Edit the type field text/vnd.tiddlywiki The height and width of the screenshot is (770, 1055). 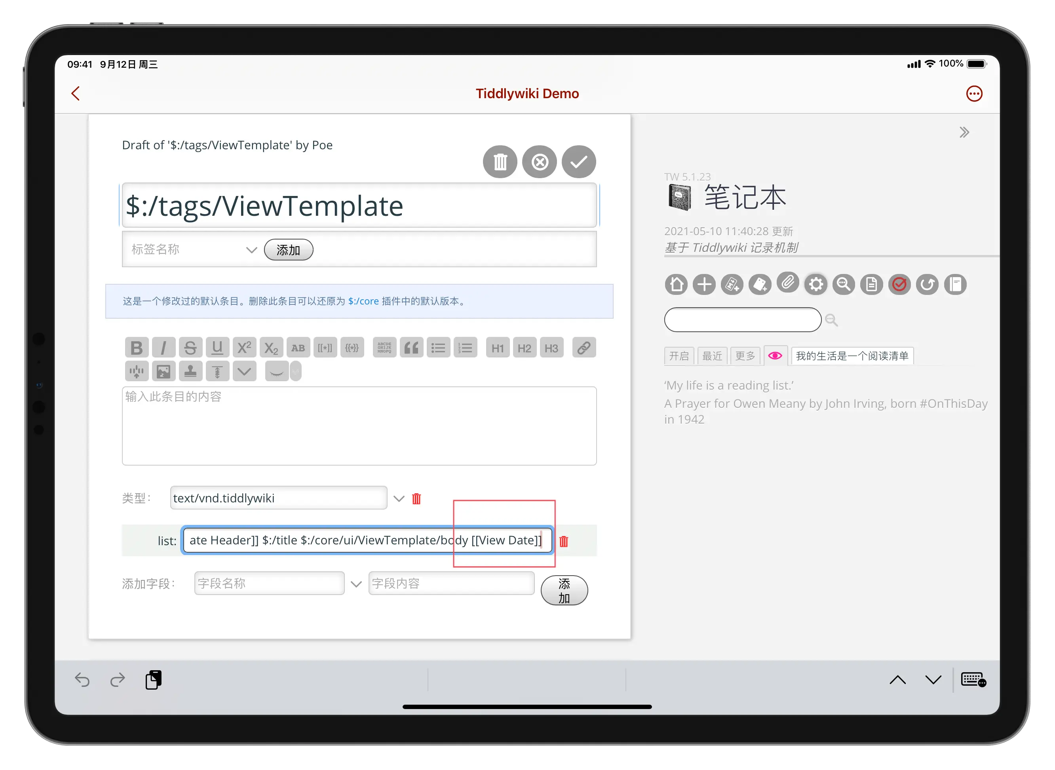tap(279, 498)
